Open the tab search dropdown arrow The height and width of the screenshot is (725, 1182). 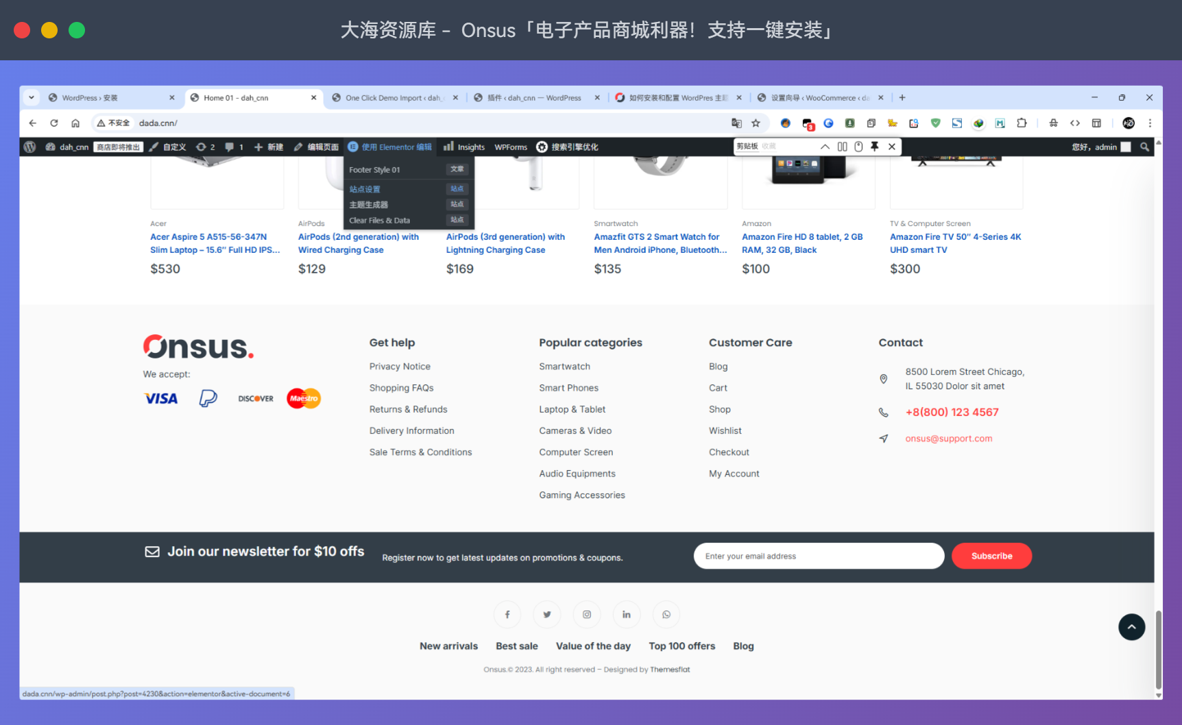click(x=32, y=97)
